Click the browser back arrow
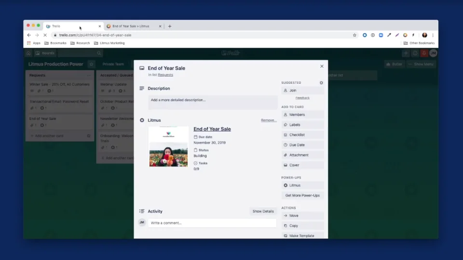 (x=29, y=35)
